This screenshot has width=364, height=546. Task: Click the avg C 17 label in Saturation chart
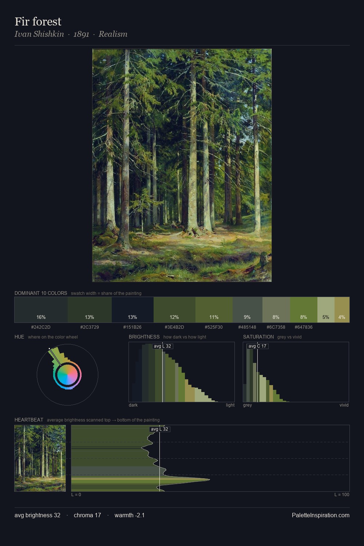pyautogui.click(x=257, y=346)
